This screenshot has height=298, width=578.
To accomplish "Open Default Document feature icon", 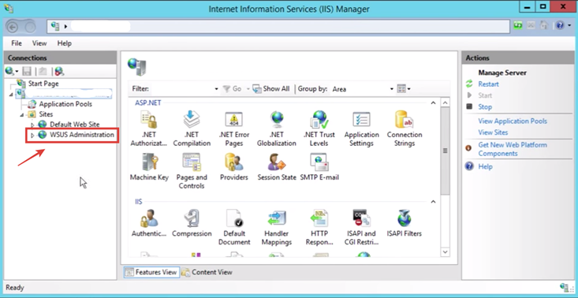I will tap(234, 228).
